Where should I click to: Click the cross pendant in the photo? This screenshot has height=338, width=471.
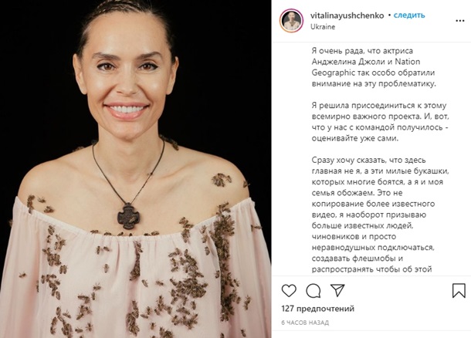pyautogui.click(x=129, y=216)
